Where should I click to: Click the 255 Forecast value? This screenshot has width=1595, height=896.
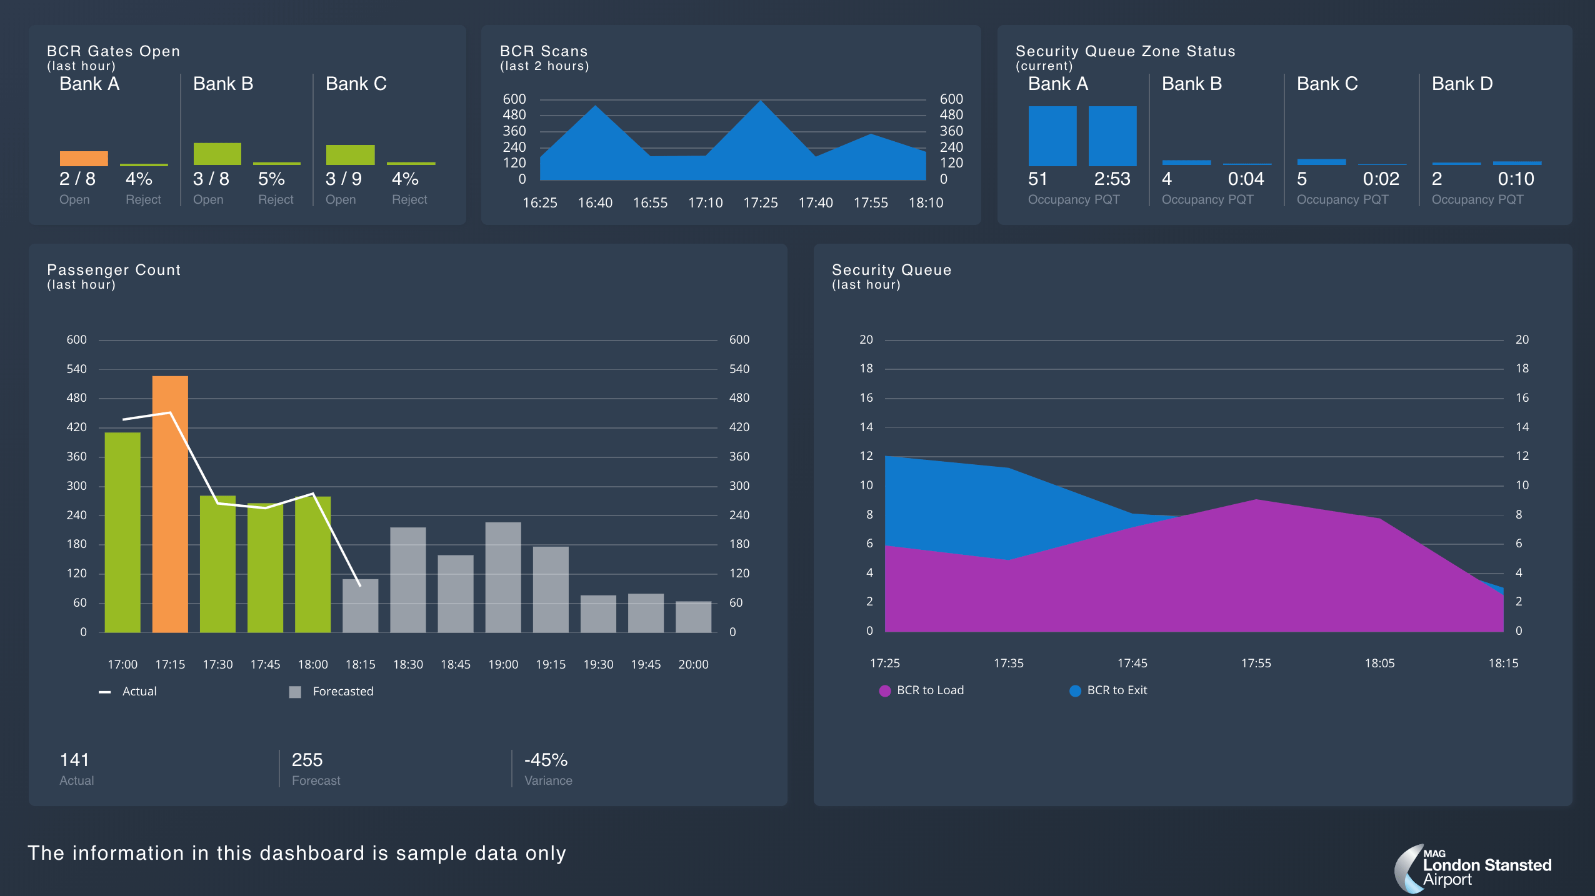pyautogui.click(x=307, y=760)
